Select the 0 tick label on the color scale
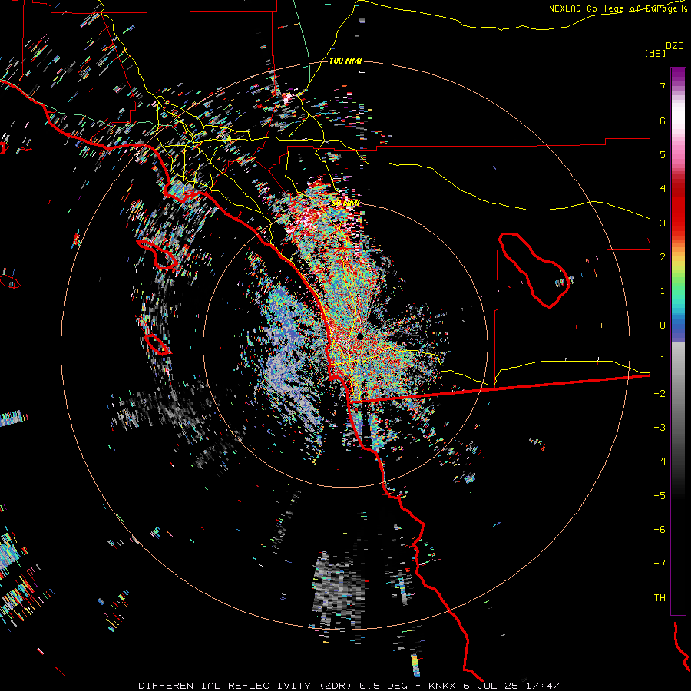 coord(663,326)
